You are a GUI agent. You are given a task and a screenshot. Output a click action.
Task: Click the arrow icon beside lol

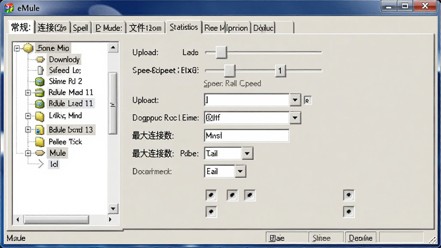[x=41, y=164]
